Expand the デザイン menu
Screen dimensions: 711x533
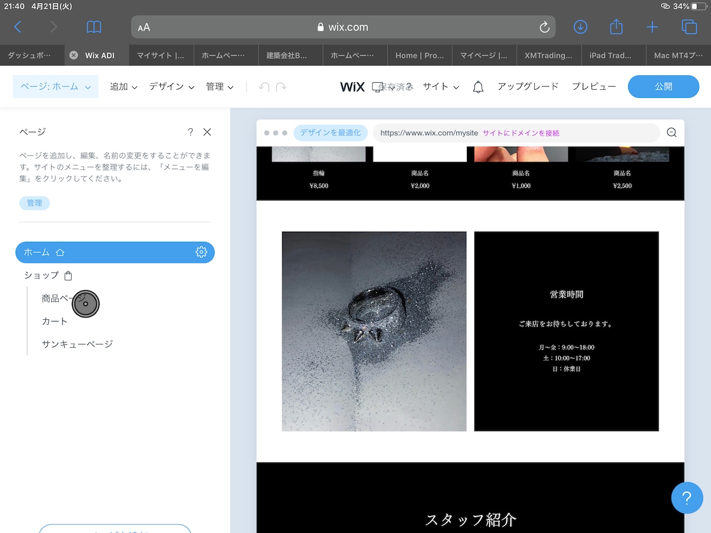pos(171,87)
